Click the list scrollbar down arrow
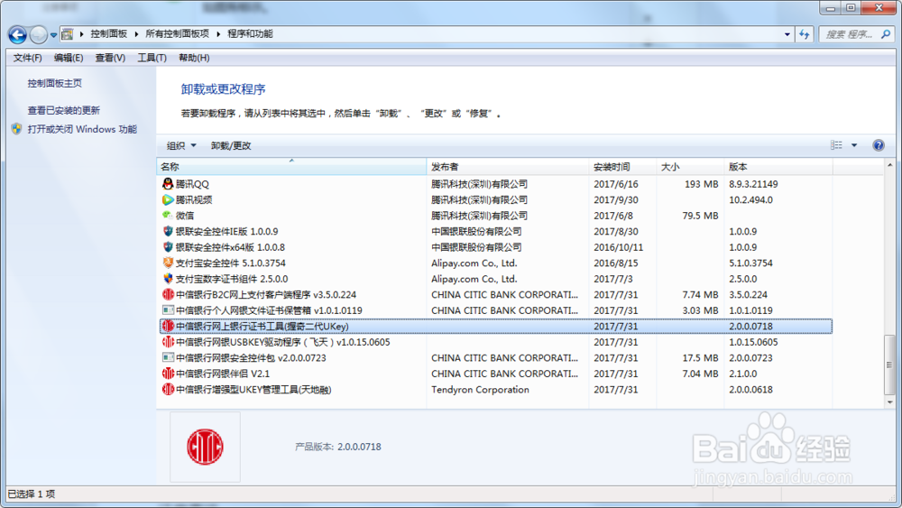Image resolution: width=902 pixels, height=508 pixels. coord(890,402)
